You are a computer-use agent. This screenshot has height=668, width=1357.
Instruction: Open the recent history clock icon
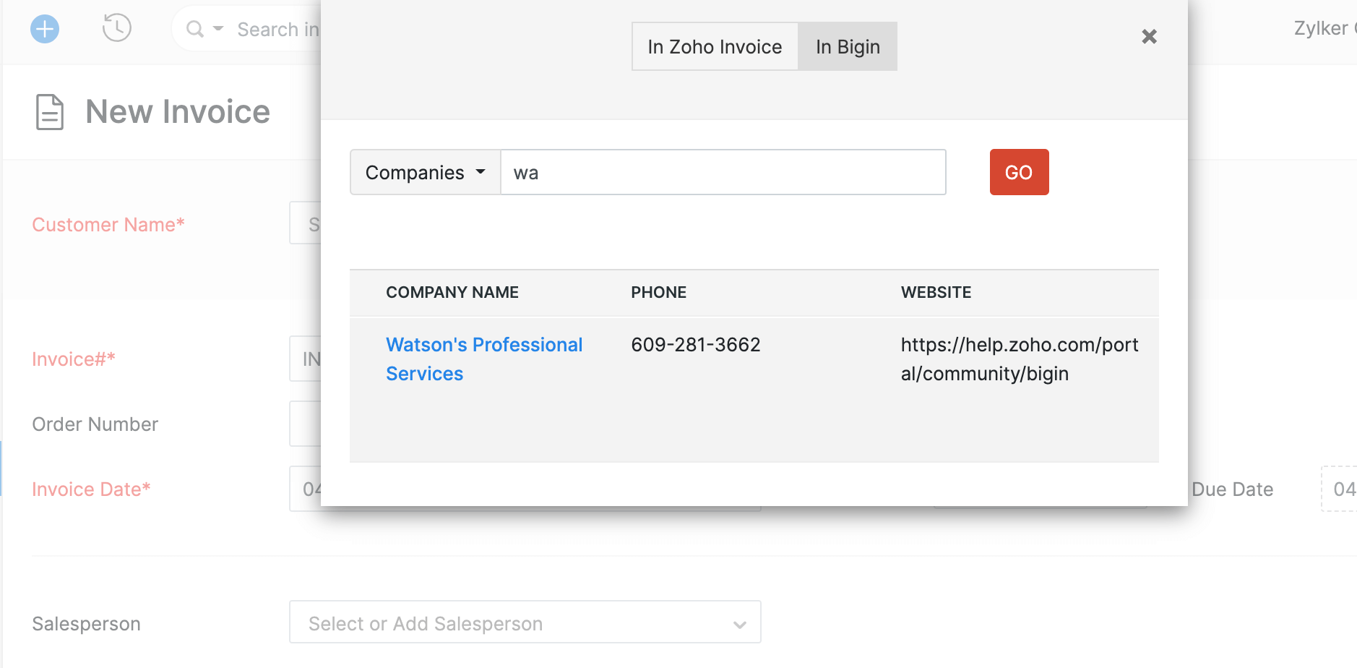click(x=116, y=28)
